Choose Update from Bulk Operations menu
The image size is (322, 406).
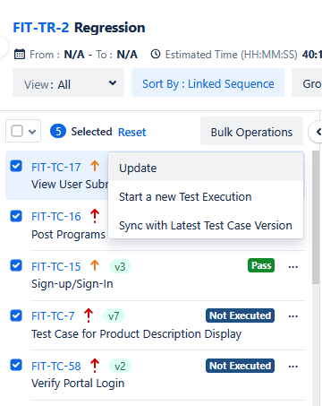(206, 168)
